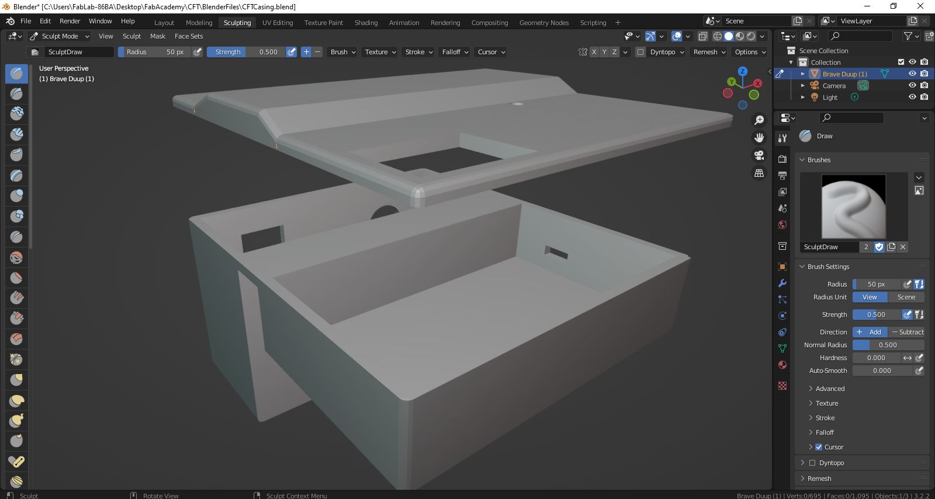
Task: Select the Inflate brush tool
Action: 16,196
